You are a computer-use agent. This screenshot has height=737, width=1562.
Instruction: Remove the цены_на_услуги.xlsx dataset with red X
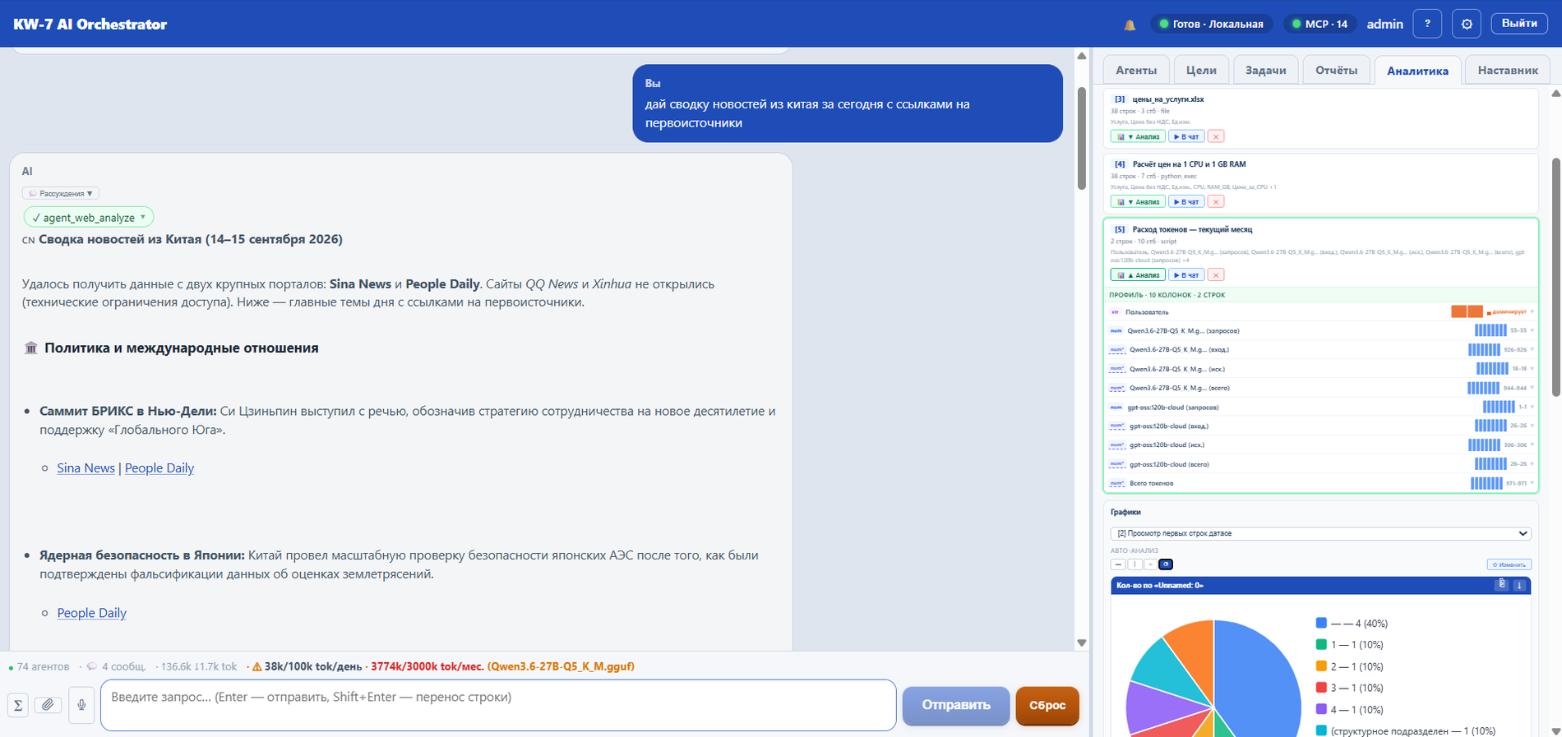1216,136
